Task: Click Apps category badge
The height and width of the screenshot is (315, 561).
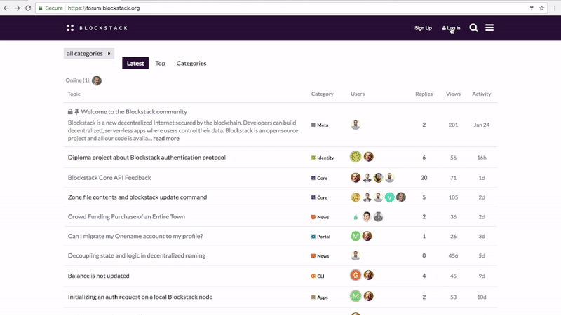Action: 320,297
